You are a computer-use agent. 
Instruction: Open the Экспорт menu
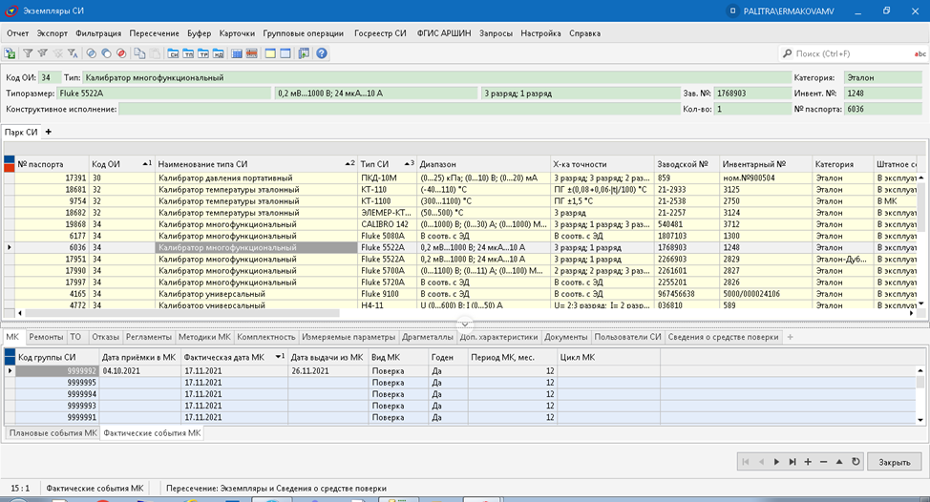(53, 33)
